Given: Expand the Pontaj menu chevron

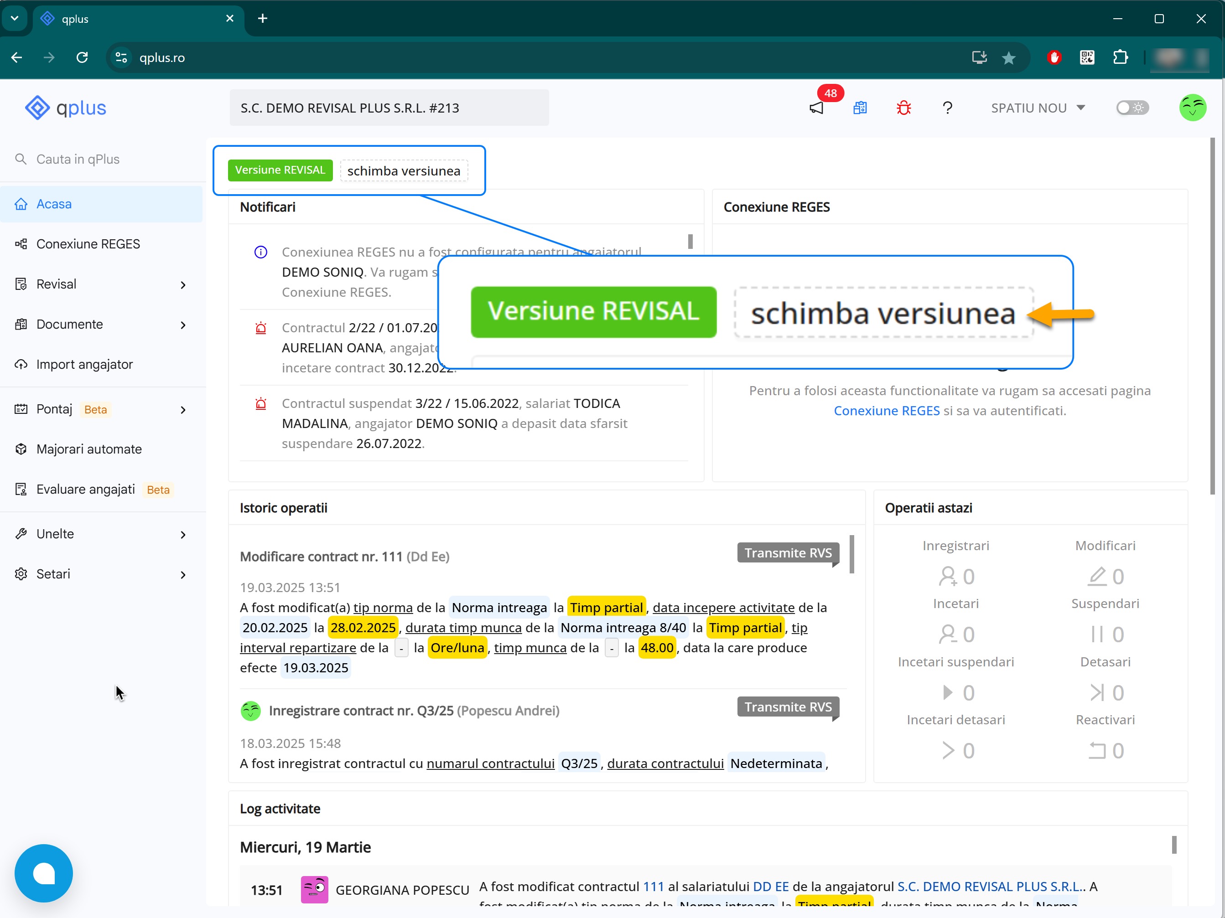Looking at the screenshot, I should coord(183,410).
